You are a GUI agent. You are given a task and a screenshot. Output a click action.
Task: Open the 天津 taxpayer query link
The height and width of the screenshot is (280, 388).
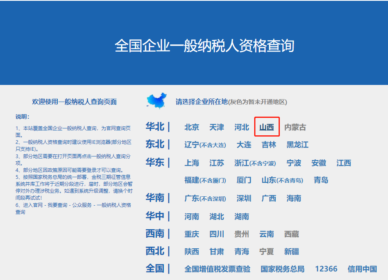coord(217,127)
